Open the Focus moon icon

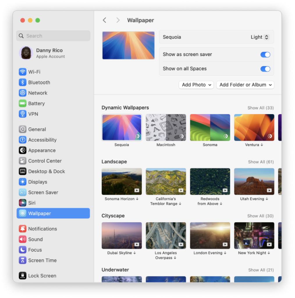coord(22,250)
